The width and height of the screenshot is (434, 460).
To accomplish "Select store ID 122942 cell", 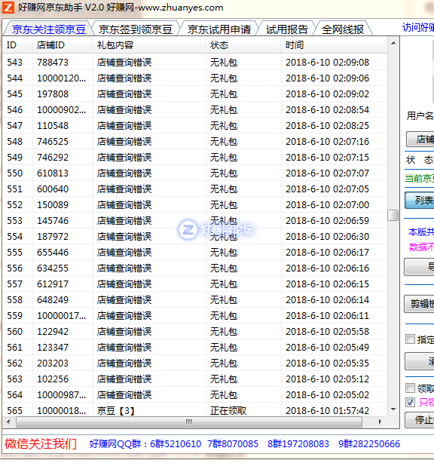I will [x=53, y=332].
